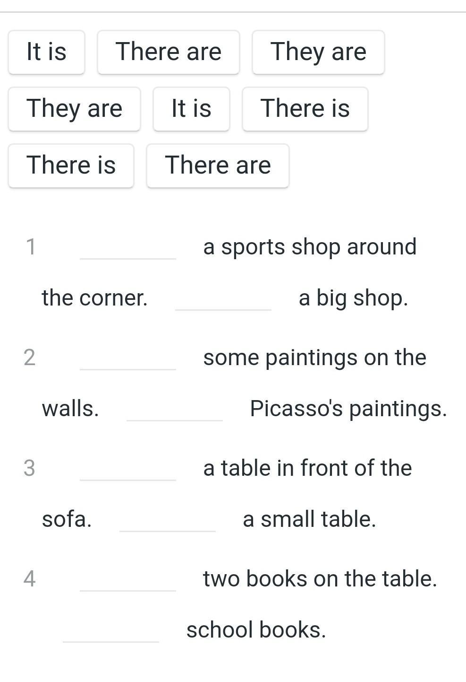
Task: Click the question number 2 label
Action: 29,358
